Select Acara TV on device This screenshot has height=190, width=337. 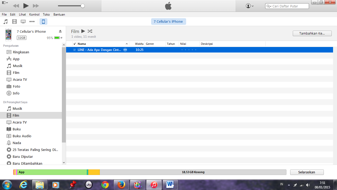tap(17, 122)
